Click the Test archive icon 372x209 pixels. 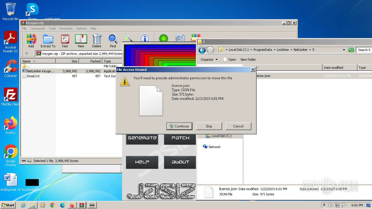click(x=65, y=41)
